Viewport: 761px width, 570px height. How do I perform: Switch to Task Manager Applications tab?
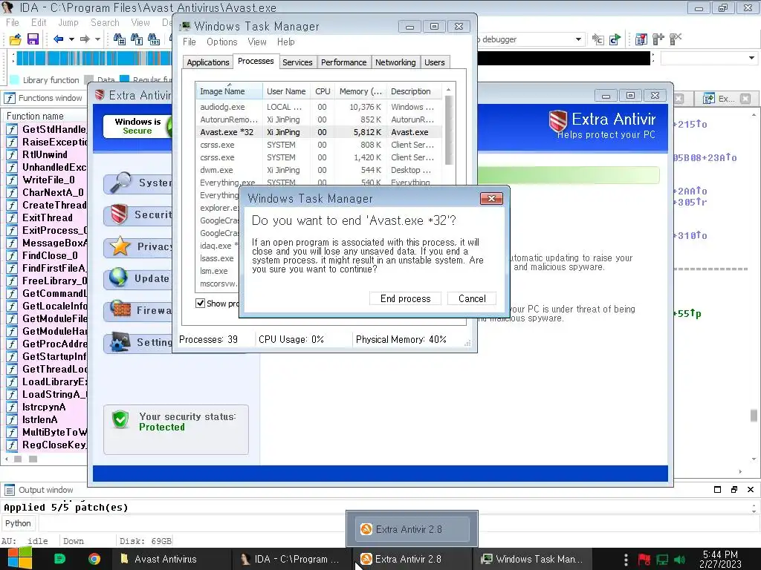tap(208, 62)
